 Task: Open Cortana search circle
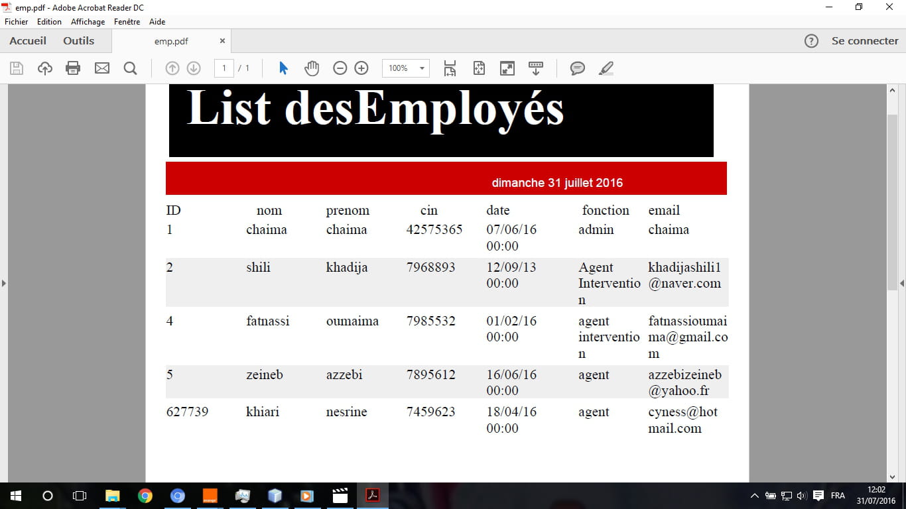(48, 496)
